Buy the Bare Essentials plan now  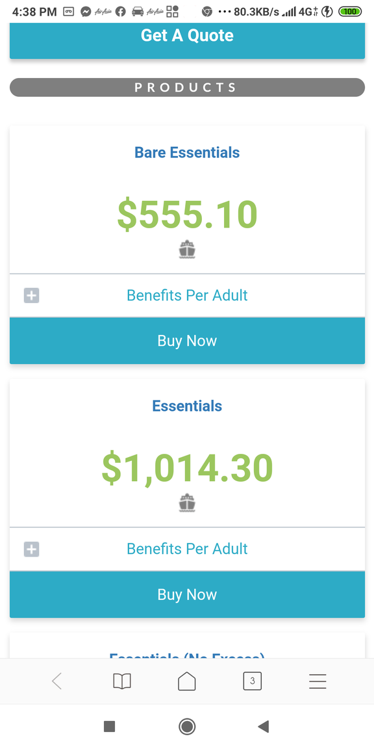coord(187,341)
